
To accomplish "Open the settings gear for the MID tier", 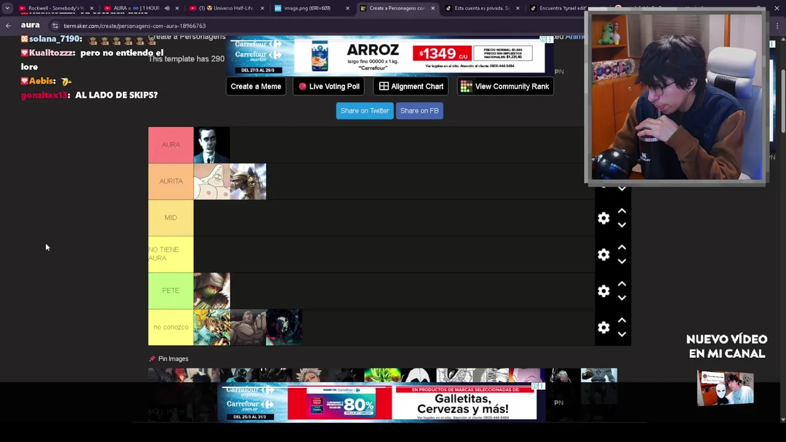I will pyautogui.click(x=604, y=218).
